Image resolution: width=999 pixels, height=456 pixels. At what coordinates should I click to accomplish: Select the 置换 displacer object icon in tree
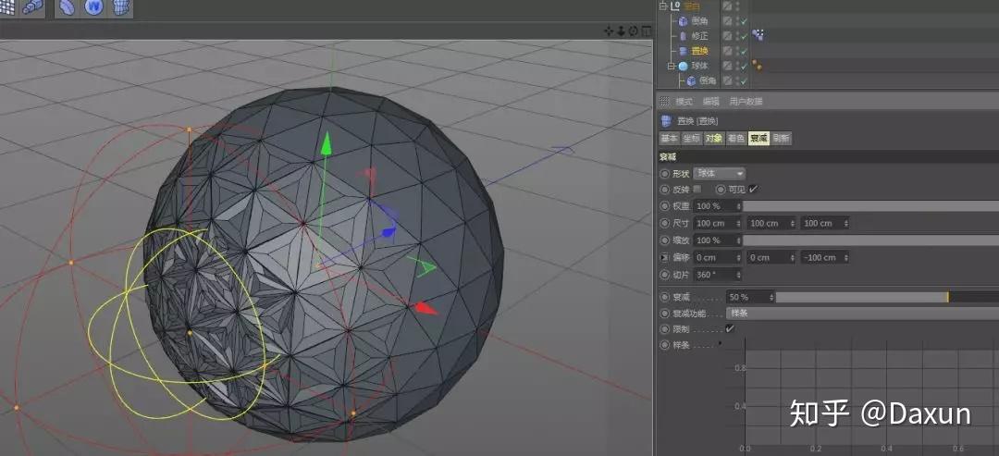click(683, 51)
